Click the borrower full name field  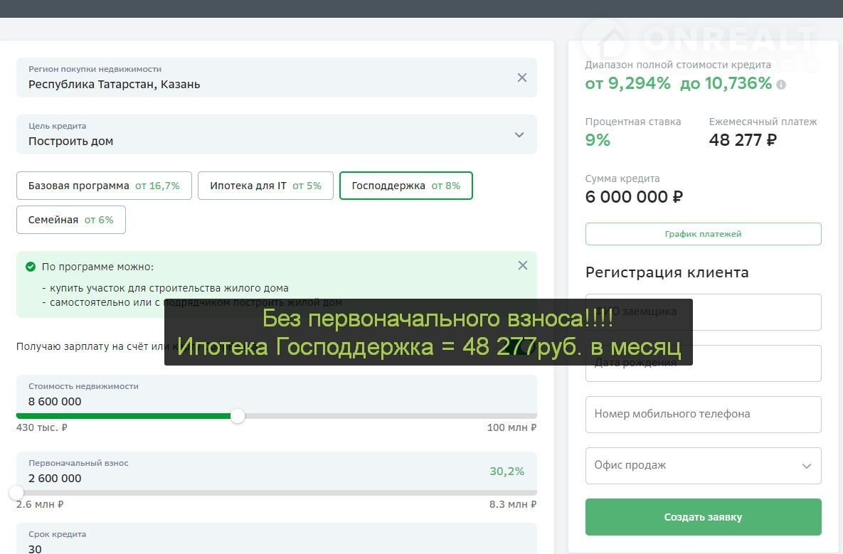(x=754, y=311)
